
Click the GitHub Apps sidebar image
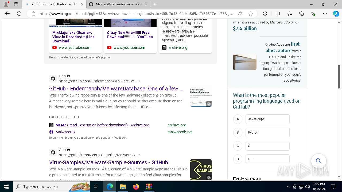[245, 62]
